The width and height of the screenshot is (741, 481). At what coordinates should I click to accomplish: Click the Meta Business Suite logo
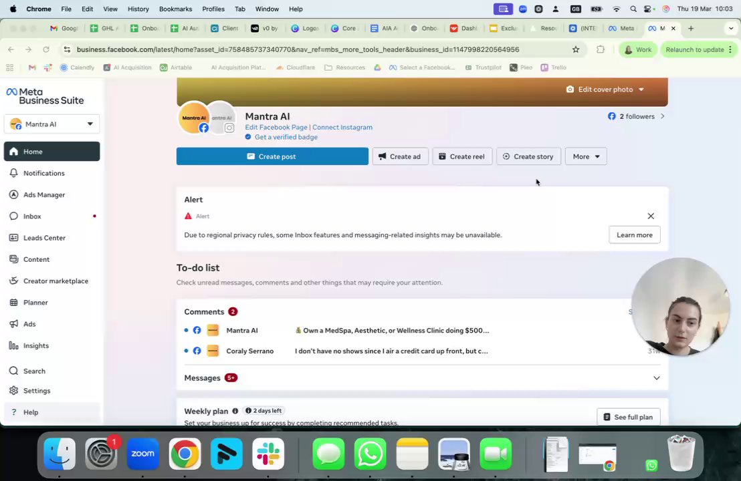pos(45,96)
